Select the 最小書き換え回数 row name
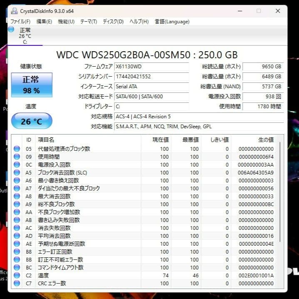Screen dimensions: 299x299 (58, 180)
